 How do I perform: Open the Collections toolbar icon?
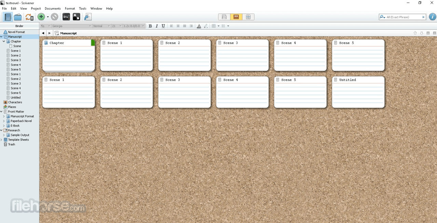click(18, 17)
